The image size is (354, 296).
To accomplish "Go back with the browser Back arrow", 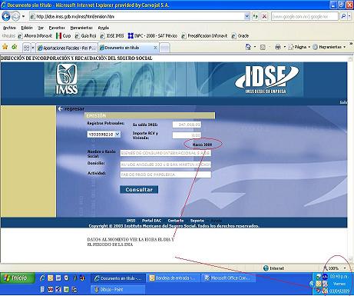I will [x=5, y=16].
